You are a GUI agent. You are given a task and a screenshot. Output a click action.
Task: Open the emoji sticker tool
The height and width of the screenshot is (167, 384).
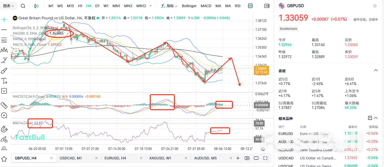[4, 91]
